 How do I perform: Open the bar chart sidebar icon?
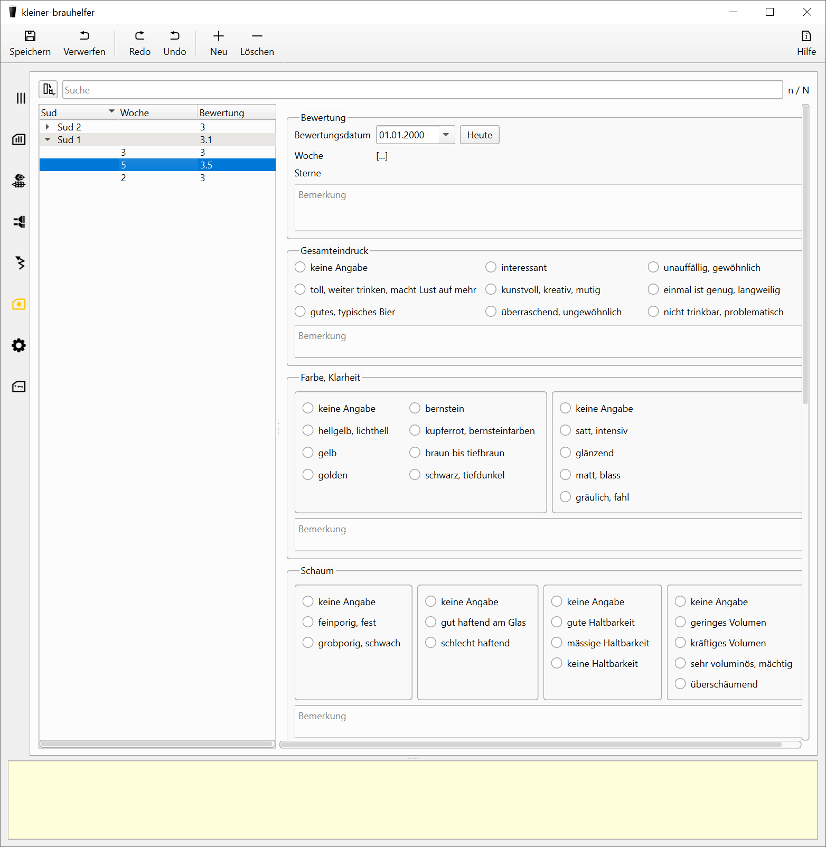[19, 139]
